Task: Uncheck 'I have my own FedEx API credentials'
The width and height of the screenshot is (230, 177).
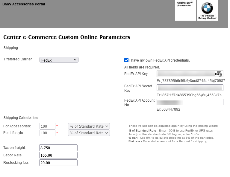Action: (126, 60)
